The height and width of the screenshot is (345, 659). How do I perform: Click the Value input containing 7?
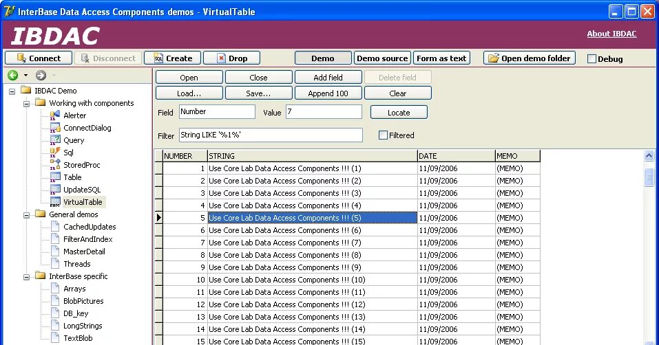click(x=324, y=111)
